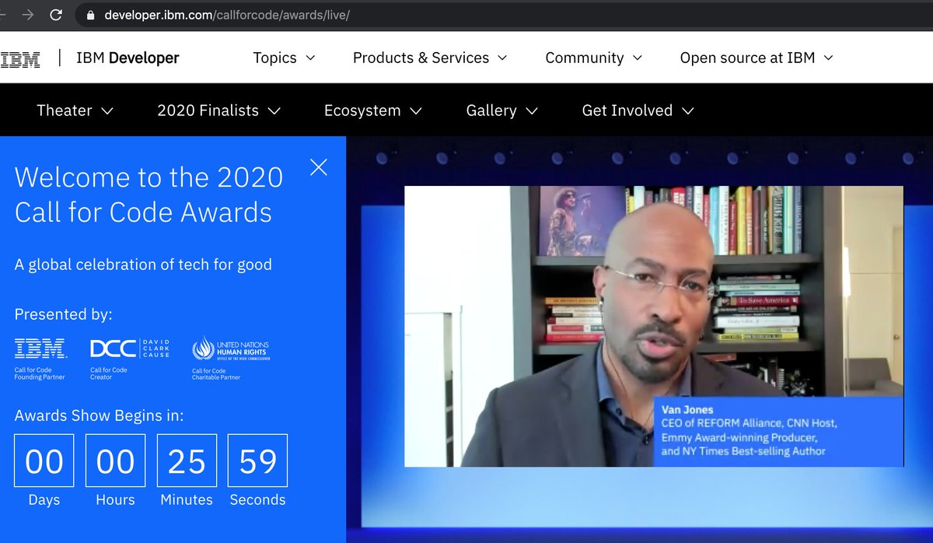Open the Gallery dropdown
Image resolution: width=933 pixels, height=543 pixels.
tap(501, 110)
